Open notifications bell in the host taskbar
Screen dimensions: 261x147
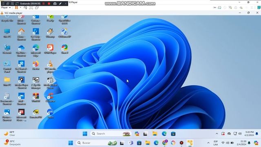(249, 143)
